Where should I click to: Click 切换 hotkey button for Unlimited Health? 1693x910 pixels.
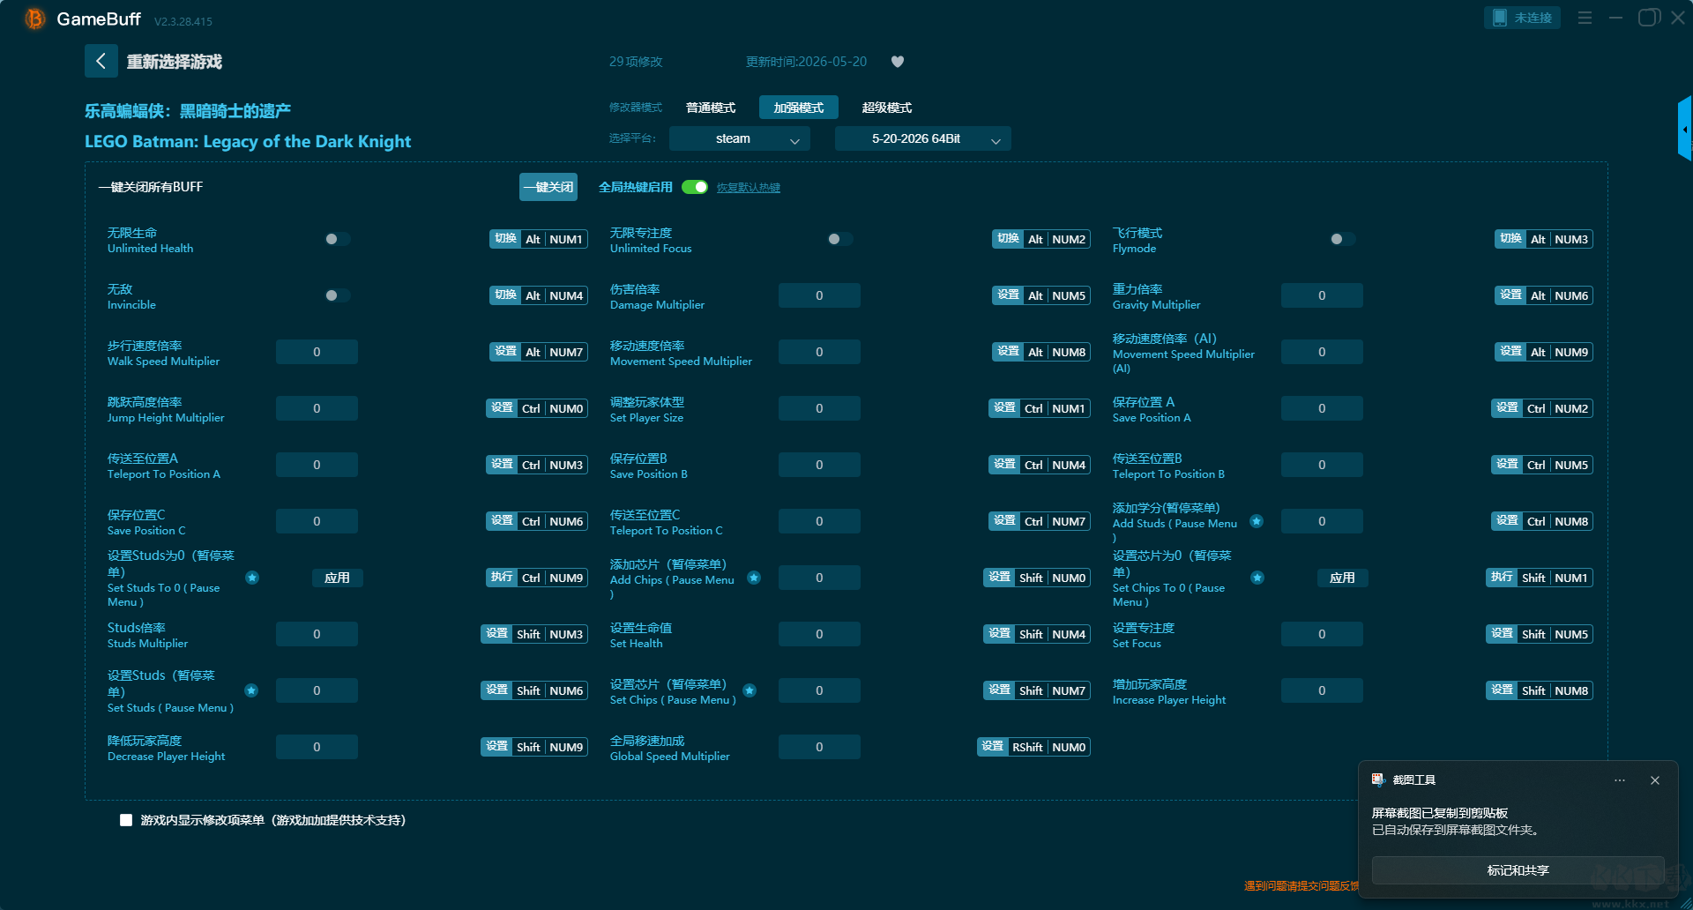point(505,239)
